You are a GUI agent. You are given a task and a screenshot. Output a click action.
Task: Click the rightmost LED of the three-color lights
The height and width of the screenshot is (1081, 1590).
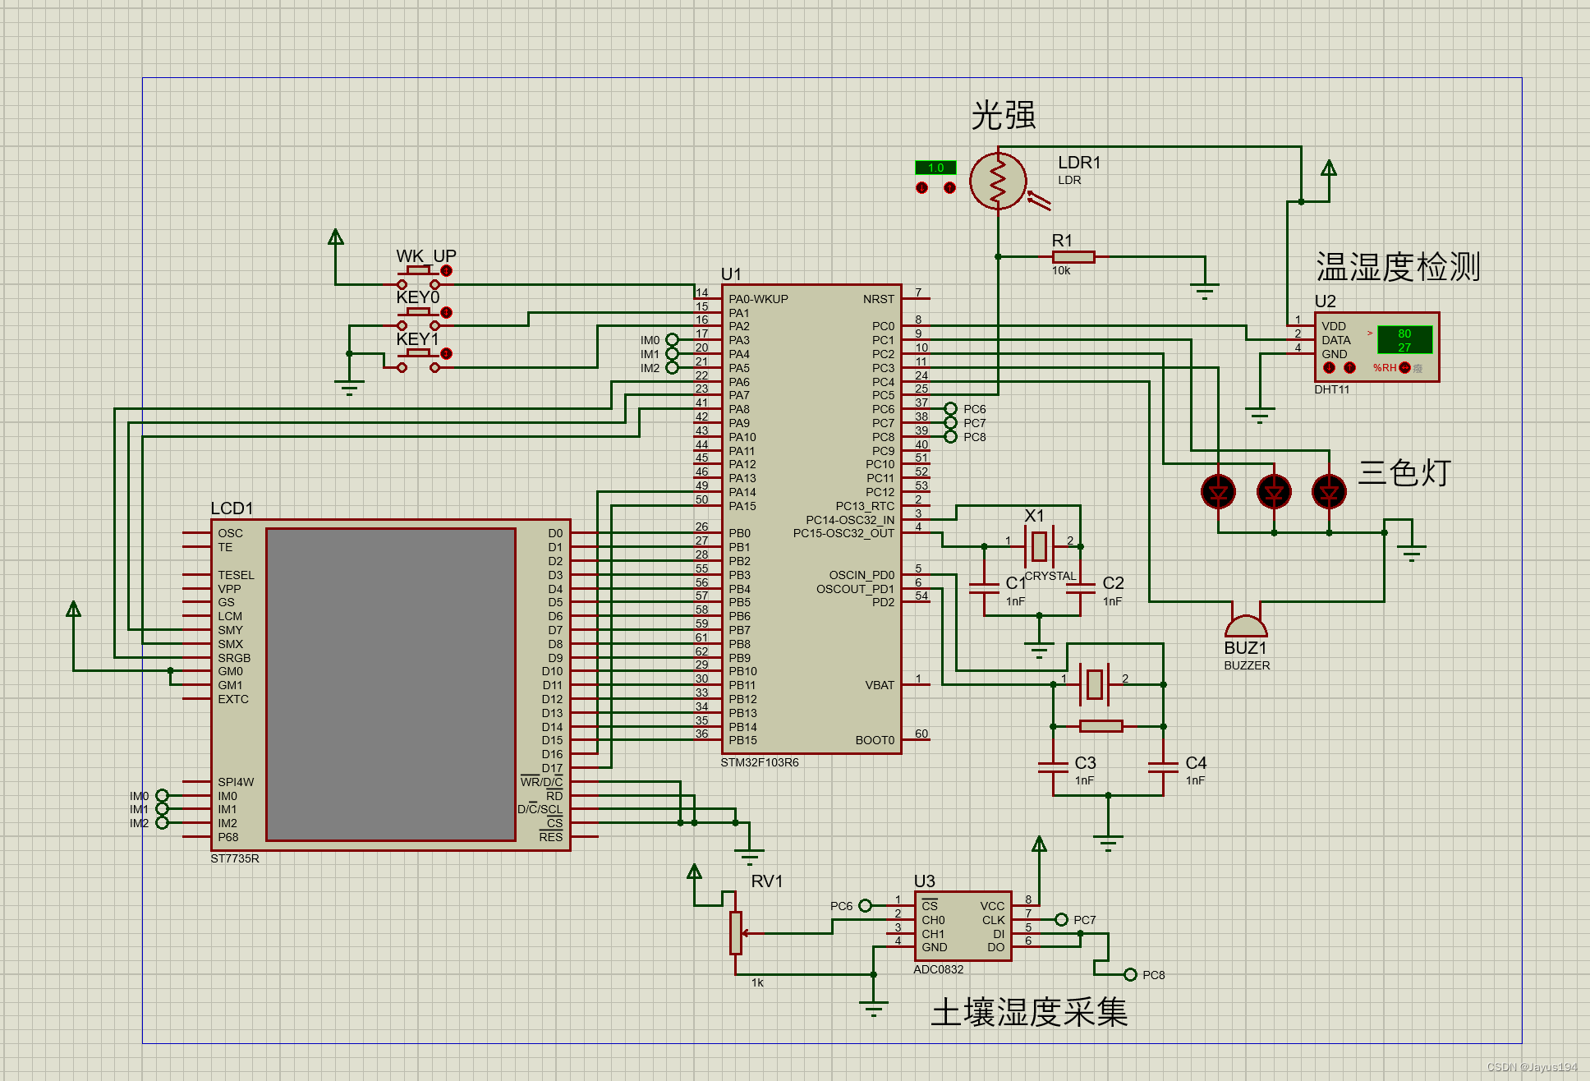tap(1329, 492)
